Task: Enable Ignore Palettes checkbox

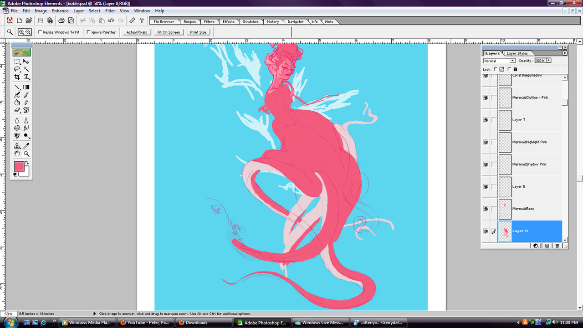Action: coord(88,32)
